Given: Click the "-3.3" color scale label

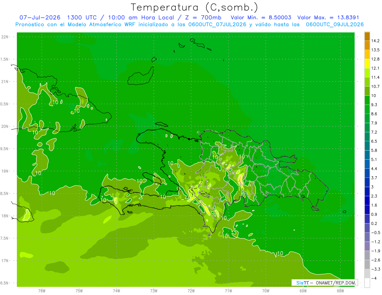Looking at the screenshot, I should point(375,269).
